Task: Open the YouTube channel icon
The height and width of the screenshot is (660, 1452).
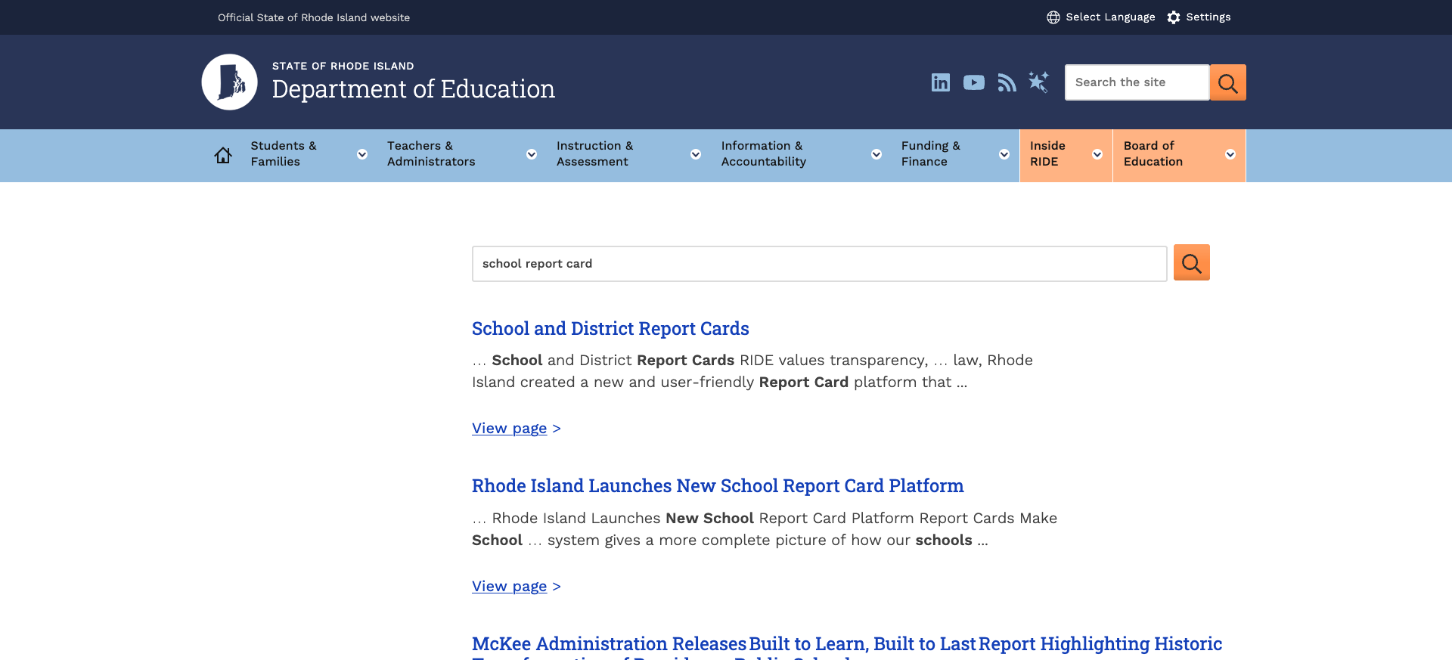Action: tap(973, 82)
